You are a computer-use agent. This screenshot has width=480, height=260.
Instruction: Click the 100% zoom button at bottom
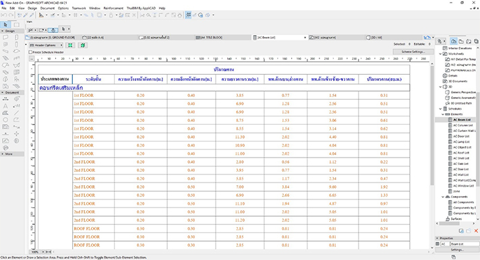[x=35, y=252]
